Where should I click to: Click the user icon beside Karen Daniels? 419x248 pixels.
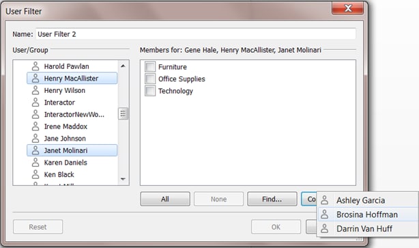tap(35, 163)
